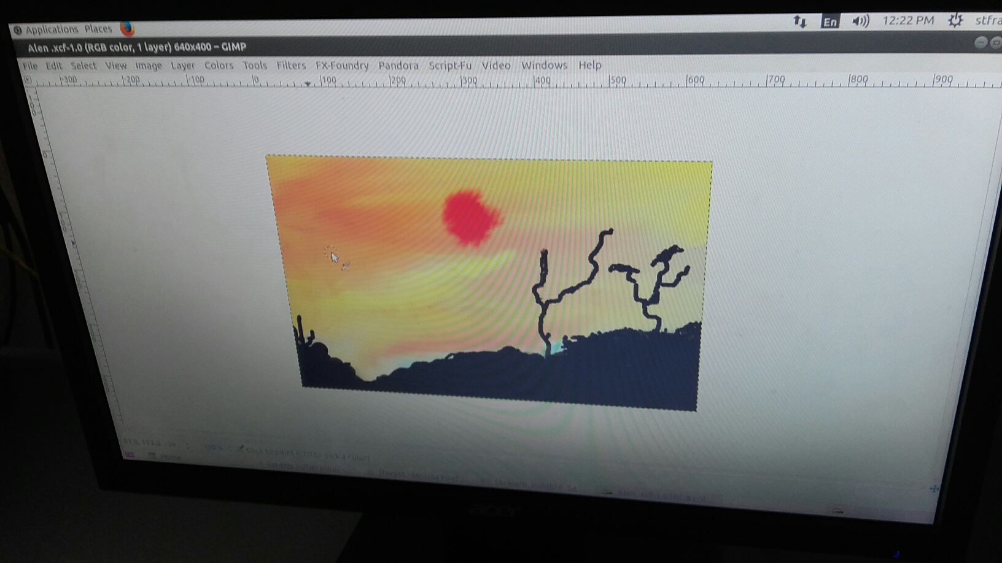Open the volume speaker indicator

pyautogui.click(x=861, y=21)
